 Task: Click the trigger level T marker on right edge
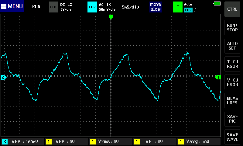point(218,77)
